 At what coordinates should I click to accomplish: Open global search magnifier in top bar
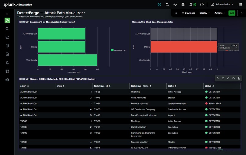[167, 5]
